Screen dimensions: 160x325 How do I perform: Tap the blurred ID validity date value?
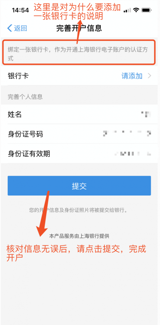[x=133, y=154]
